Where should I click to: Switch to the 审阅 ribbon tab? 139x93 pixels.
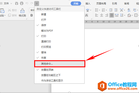pos(127,4)
